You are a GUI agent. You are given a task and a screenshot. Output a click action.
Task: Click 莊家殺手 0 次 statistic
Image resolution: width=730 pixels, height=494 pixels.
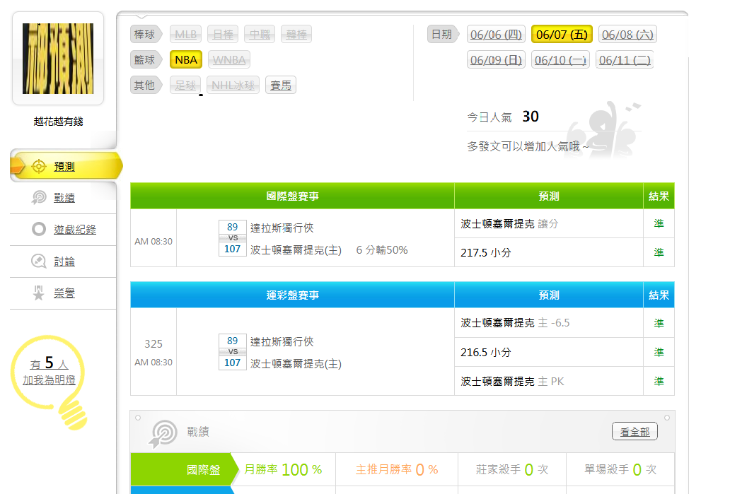click(x=511, y=470)
